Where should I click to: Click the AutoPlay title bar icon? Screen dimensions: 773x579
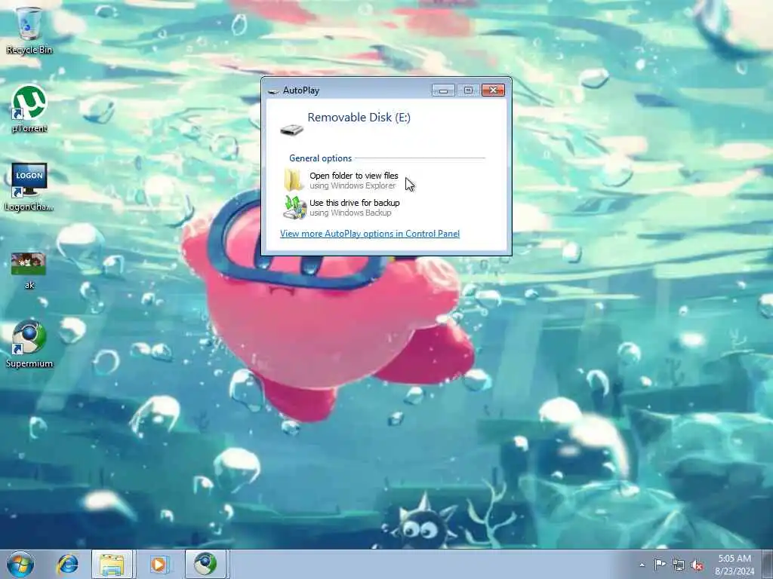point(273,91)
